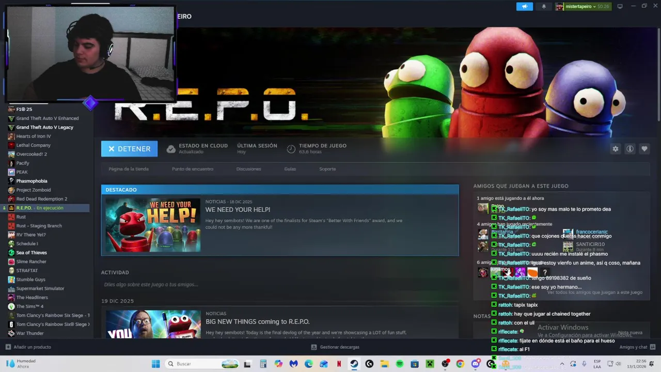Open Minecraft creeper icon in taskbar
Screen dimensions: 661x372
430,364
